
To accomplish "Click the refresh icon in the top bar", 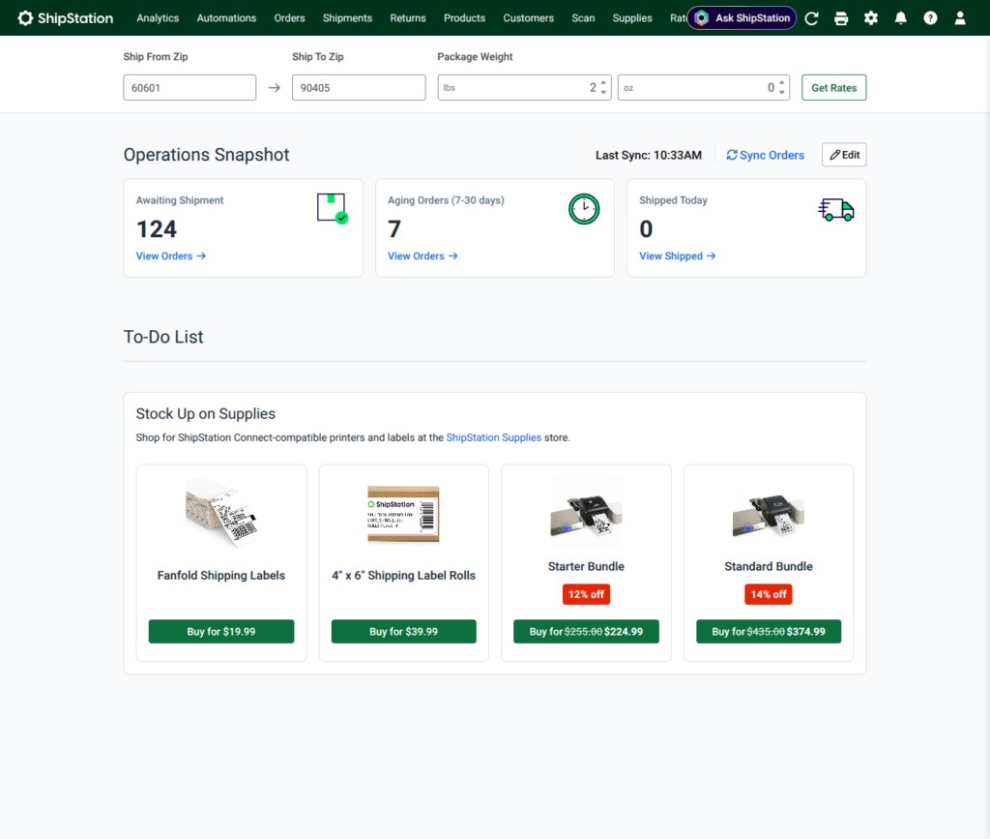I will pos(812,18).
